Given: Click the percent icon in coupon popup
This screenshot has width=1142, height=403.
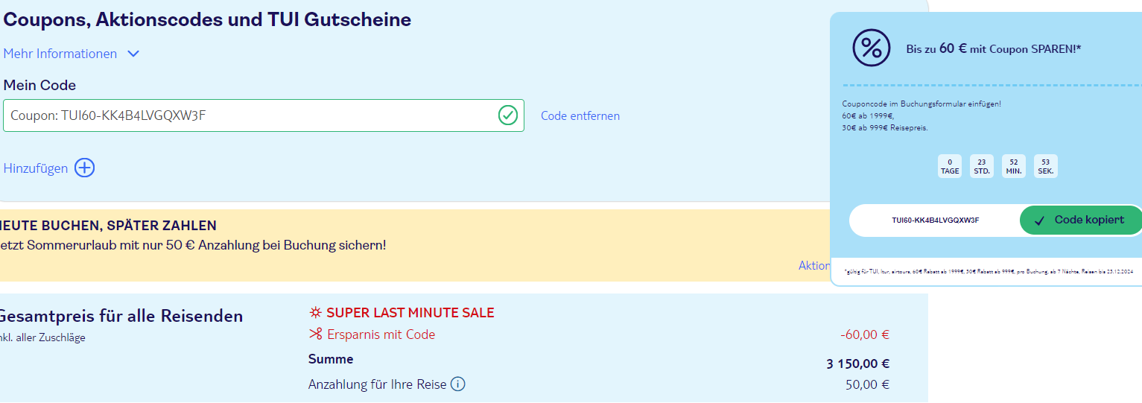Looking at the screenshot, I should pos(871,48).
